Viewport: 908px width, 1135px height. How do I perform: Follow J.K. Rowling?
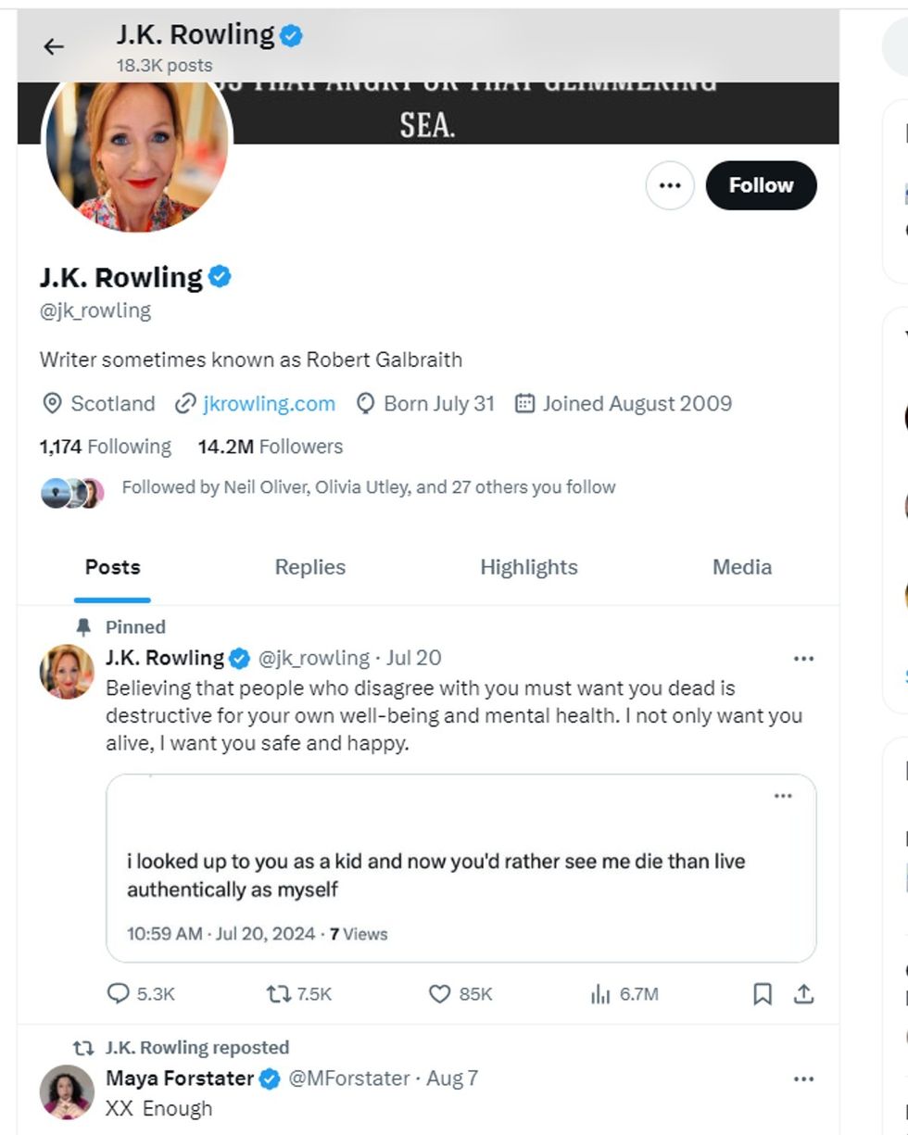coord(762,184)
